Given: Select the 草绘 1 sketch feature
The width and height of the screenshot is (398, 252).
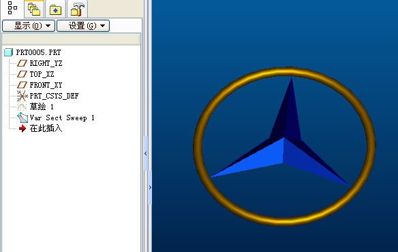Looking at the screenshot, I should click(42, 107).
